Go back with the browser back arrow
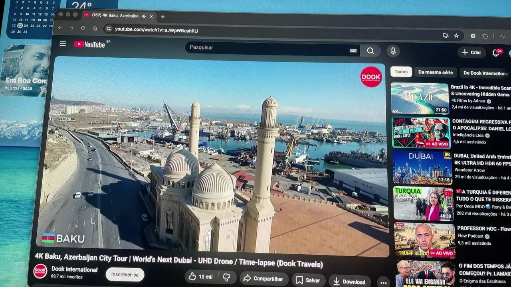This screenshot has width=511, height=287. 60,28
